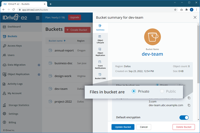Screen dimensions: 200x133
Task: Click the Update Bucket button
Action: 123,127
